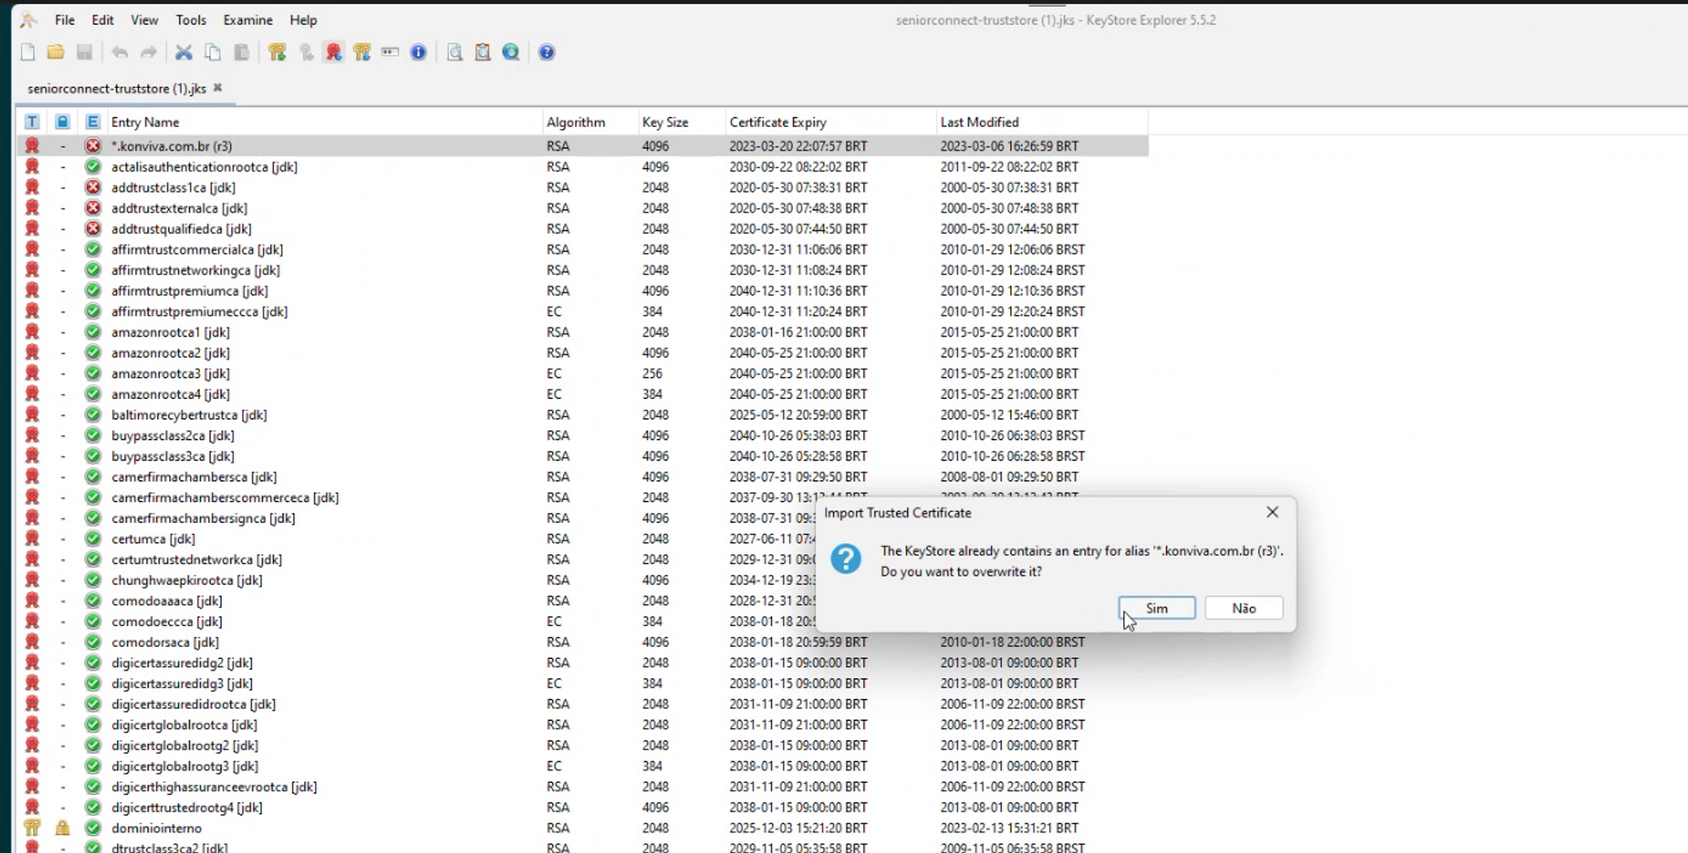Cut the selected entry with the scissors icon
Image resolution: width=1688 pixels, height=853 pixels.
(184, 52)
